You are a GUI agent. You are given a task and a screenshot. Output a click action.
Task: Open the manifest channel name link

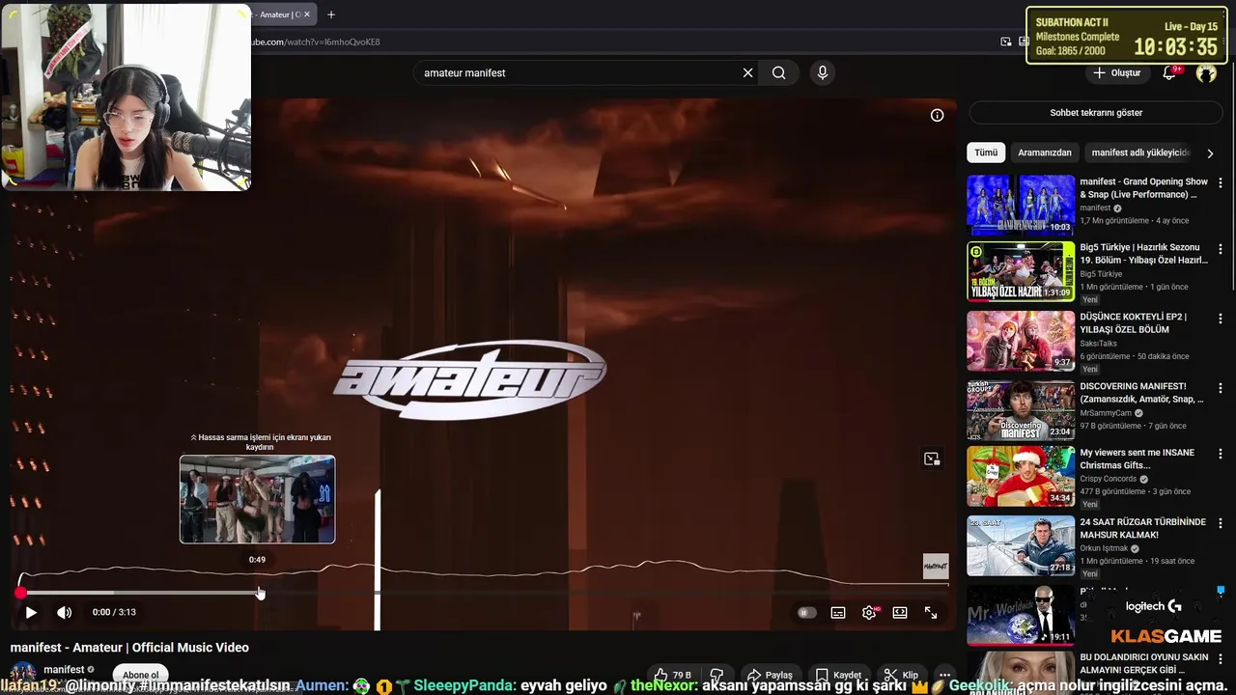(64, 669)
